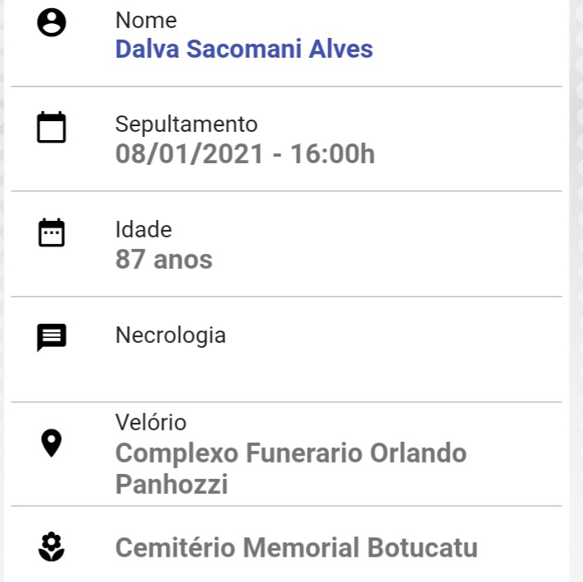
Task: Click the gray strip at right edge
Action: pyautogui.click(x=576, y=291)
